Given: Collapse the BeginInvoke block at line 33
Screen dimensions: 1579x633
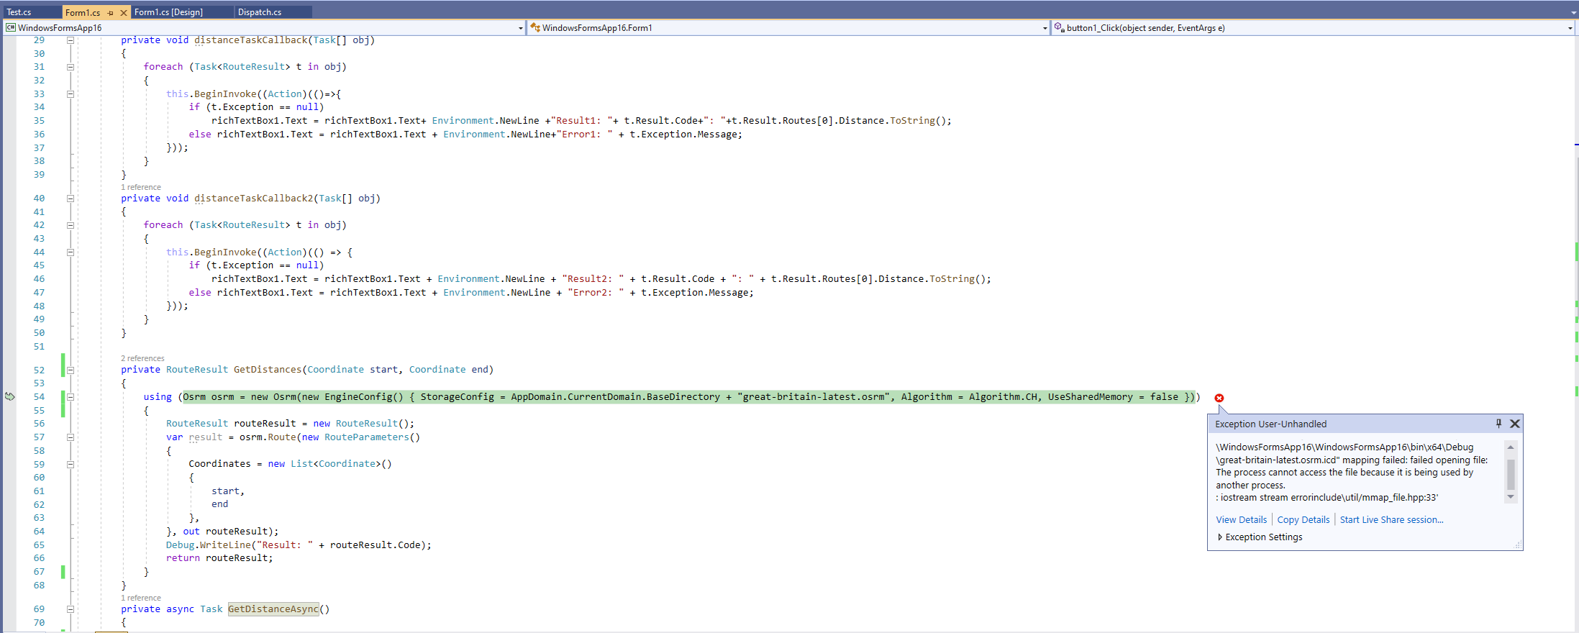Looking at the screenshot, I should pos(70,94).
